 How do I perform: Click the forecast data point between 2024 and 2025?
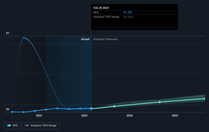[160, 102]
